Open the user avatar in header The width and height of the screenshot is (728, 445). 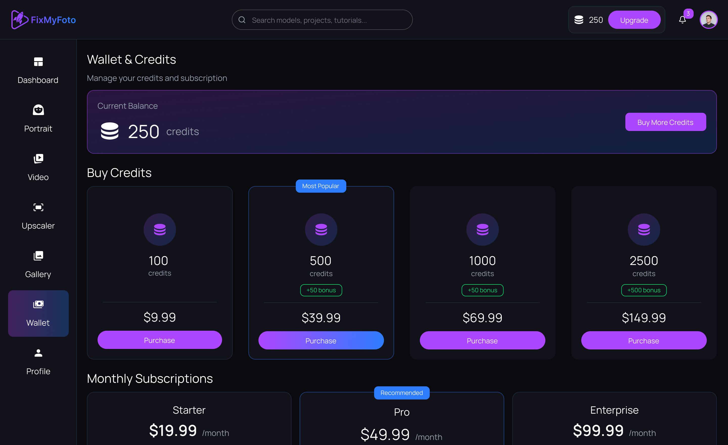coord(709,20)
